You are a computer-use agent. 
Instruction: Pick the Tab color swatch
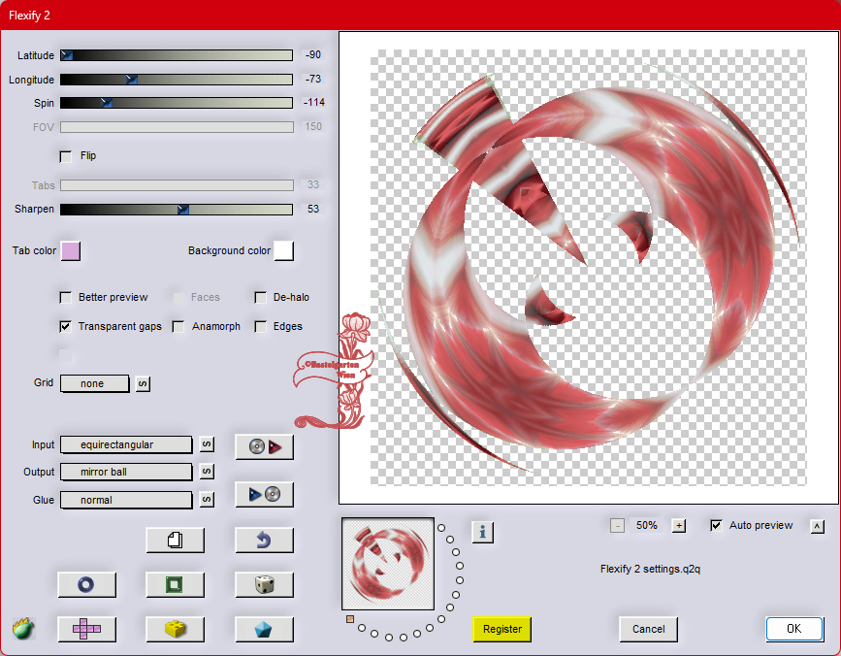tap(71, 251)
